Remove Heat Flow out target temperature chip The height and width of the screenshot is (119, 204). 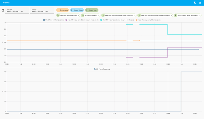(x=200, y=15)
